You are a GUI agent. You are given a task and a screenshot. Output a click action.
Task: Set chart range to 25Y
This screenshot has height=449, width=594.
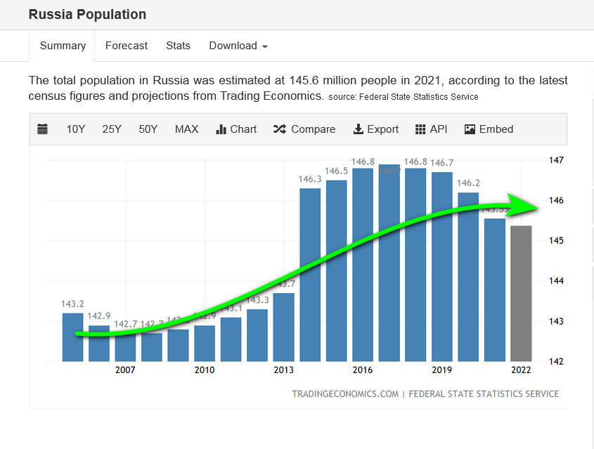(112, 129)
